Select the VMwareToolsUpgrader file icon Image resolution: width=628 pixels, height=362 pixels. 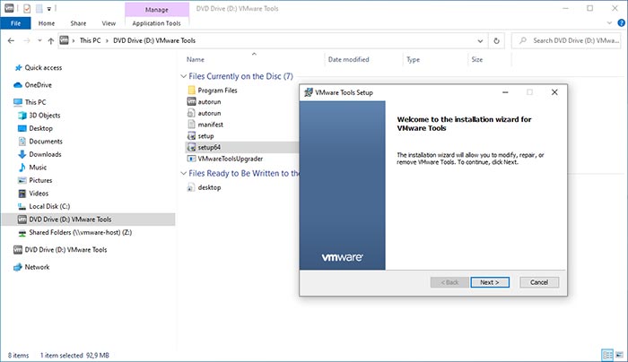click(191, 159)
